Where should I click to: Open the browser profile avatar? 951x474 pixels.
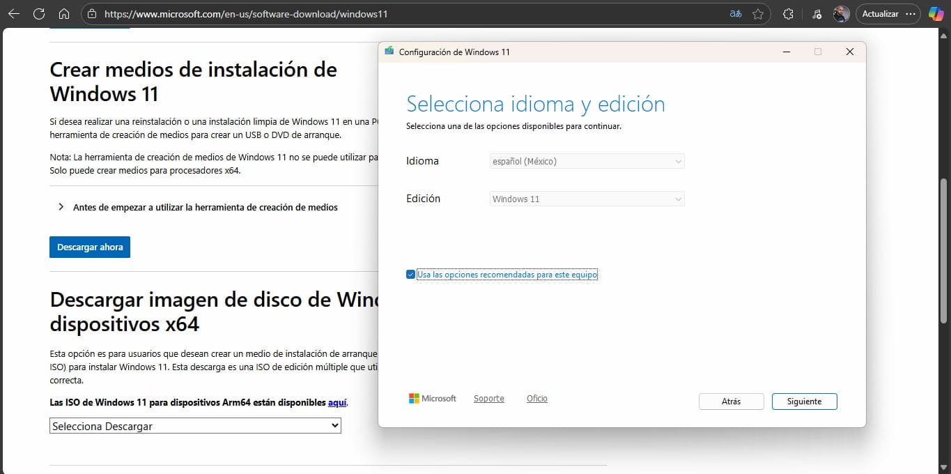tap(842, 14)
